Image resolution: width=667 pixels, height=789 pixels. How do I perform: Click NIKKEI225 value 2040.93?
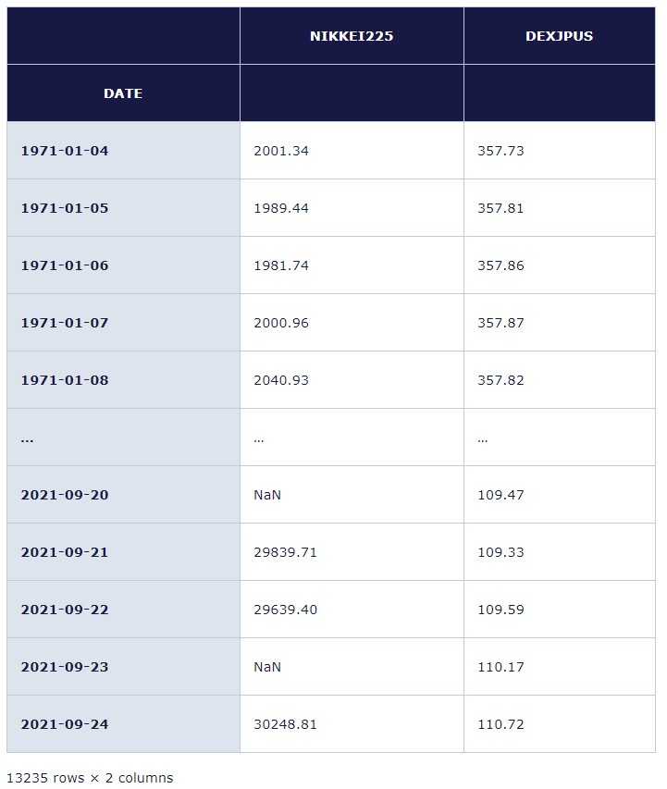pos(281,380)
